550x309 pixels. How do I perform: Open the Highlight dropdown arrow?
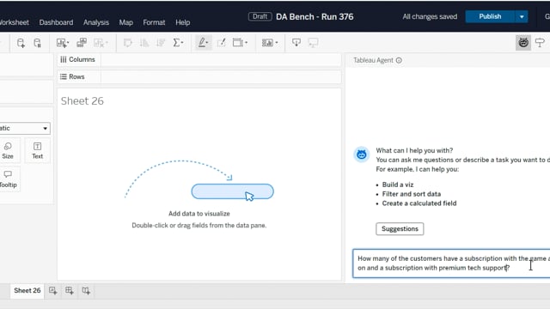(x=207, y=43)
